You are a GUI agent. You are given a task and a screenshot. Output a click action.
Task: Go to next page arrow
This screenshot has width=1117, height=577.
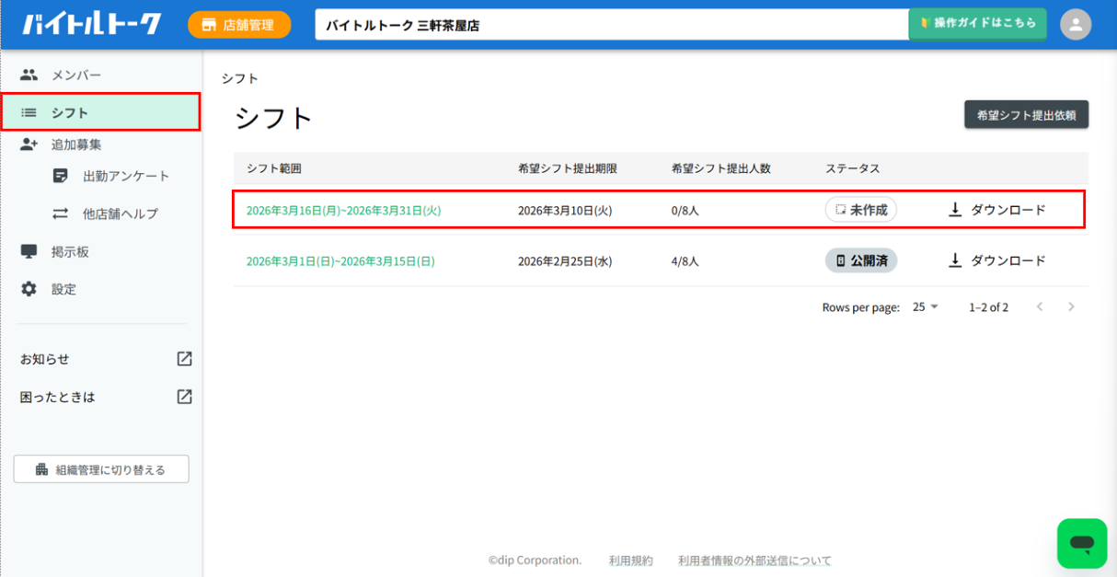point(1071,306)
